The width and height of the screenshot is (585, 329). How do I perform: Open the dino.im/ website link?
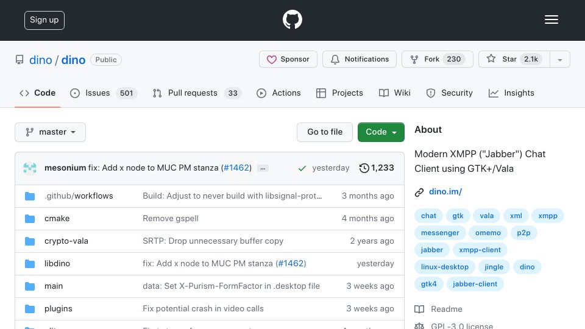coord(445,192)
